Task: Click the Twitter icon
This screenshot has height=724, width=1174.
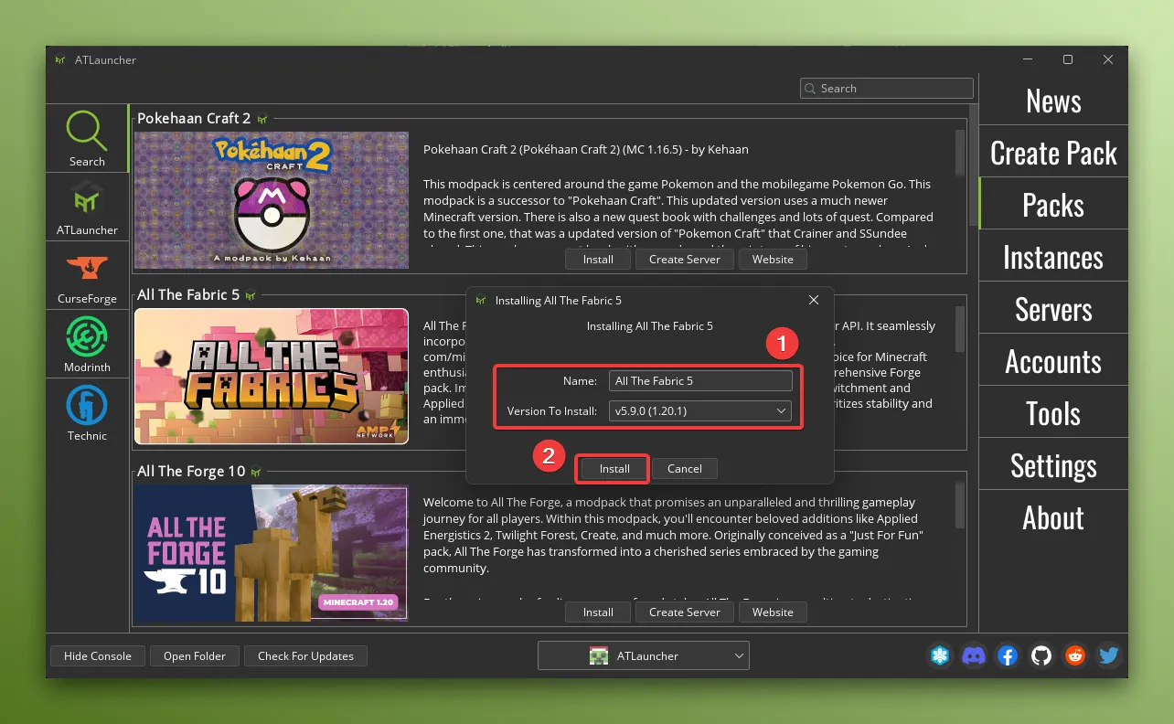Action: coord(1108,655)
